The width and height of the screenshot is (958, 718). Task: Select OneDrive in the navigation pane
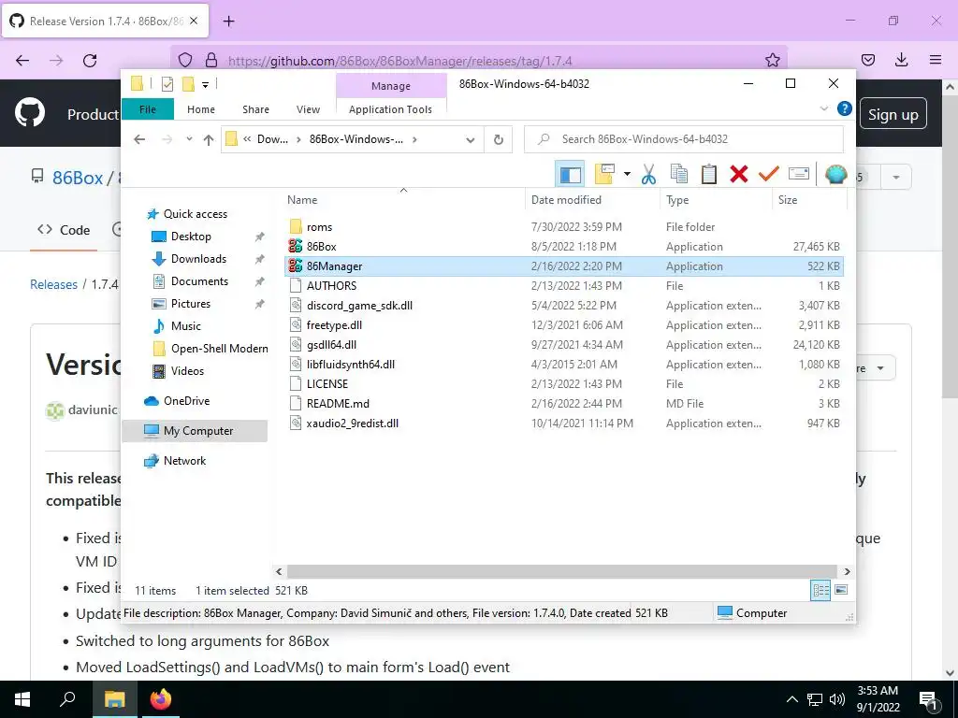click(186, 401)
